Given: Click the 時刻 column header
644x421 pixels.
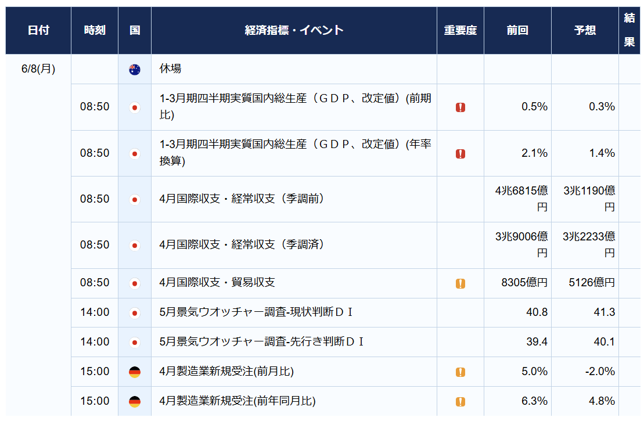Looking at the screenshot, I should [95, 30].
